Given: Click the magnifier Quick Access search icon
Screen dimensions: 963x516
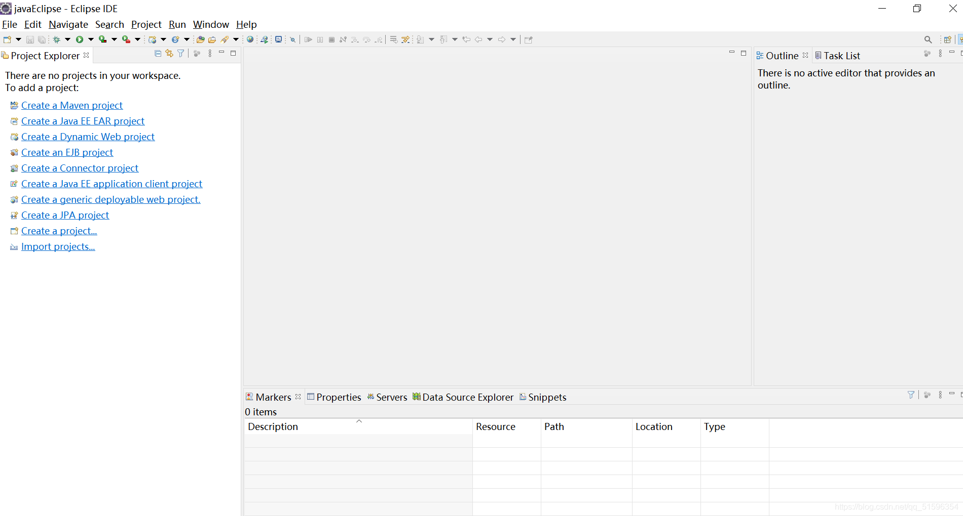Looking at the screenshot, I should (928, 39).
